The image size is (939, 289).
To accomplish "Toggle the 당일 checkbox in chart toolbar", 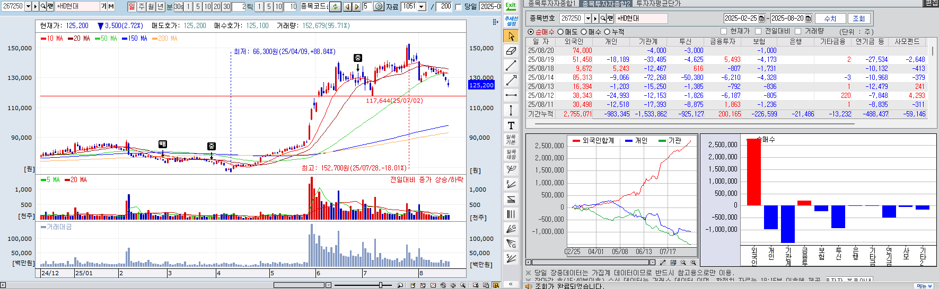I will tap(458, 7).
